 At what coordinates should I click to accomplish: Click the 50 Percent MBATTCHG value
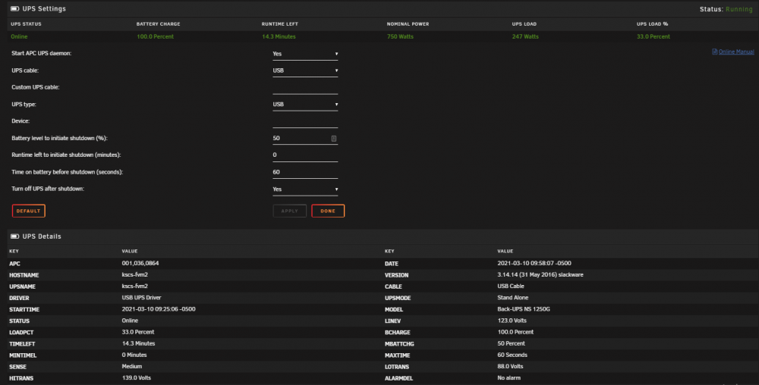tap(511, 343)
